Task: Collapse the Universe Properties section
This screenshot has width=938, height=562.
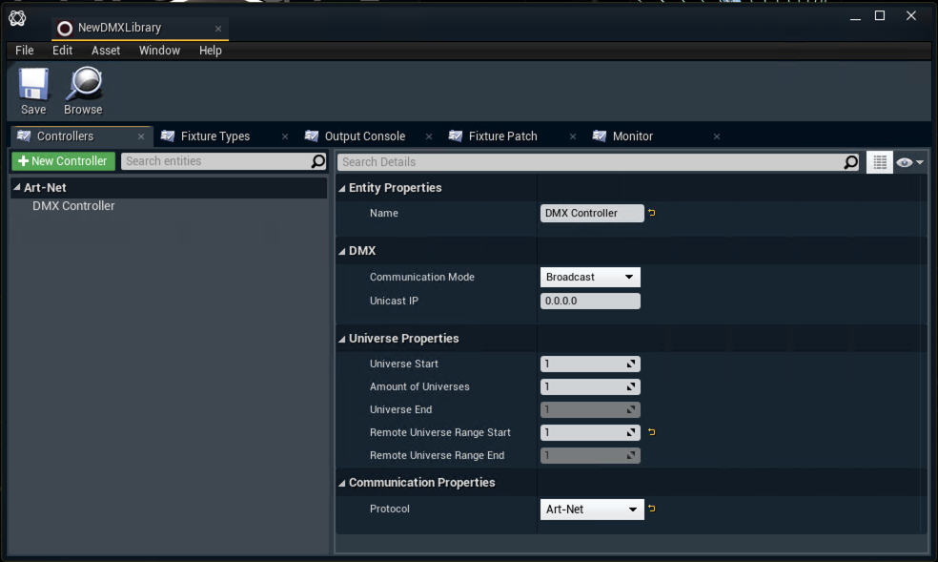Action: [343, 339]
